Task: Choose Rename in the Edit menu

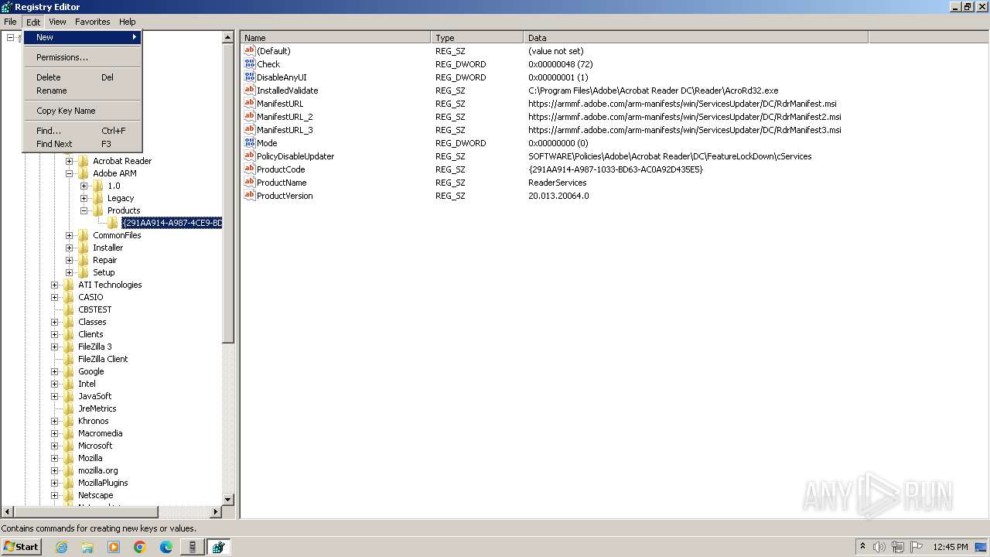Action: pyautogui.click(x=82, y=91)
